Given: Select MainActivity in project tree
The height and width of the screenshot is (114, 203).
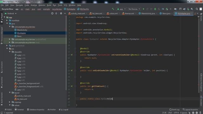Looking at the screenshot, I should point(22,30).
